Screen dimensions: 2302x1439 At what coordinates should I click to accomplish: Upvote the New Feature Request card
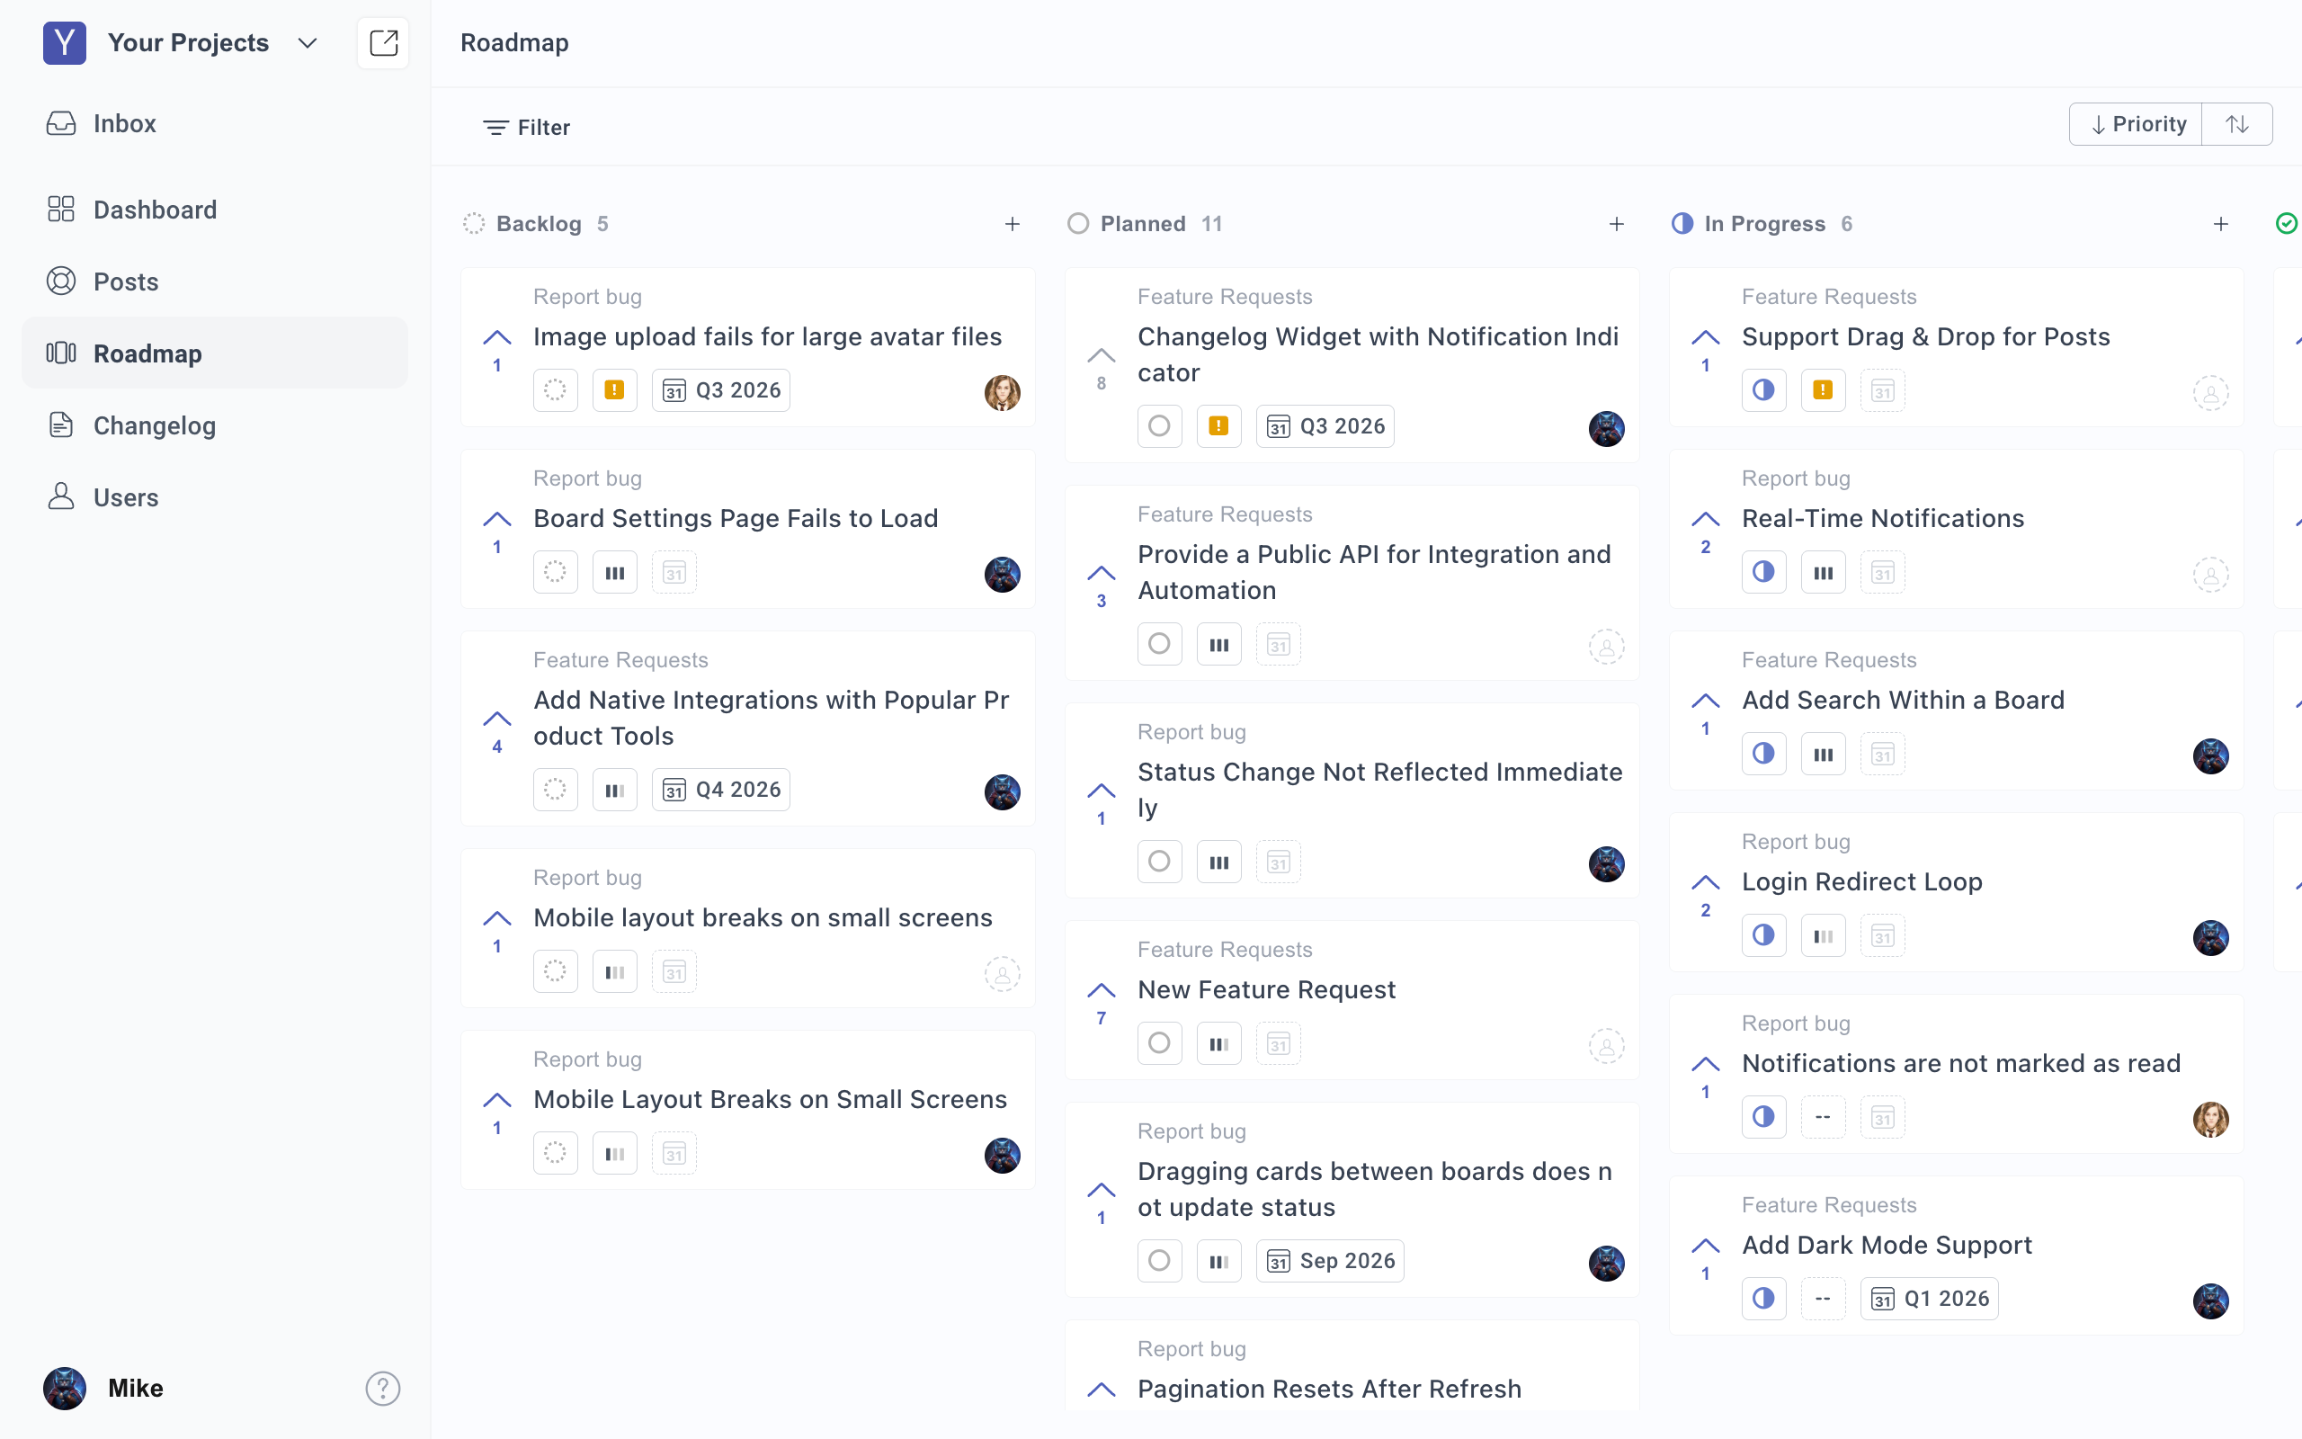[1101, 992]
